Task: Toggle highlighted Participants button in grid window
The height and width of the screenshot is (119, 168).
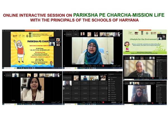Action: coord(114,102)
